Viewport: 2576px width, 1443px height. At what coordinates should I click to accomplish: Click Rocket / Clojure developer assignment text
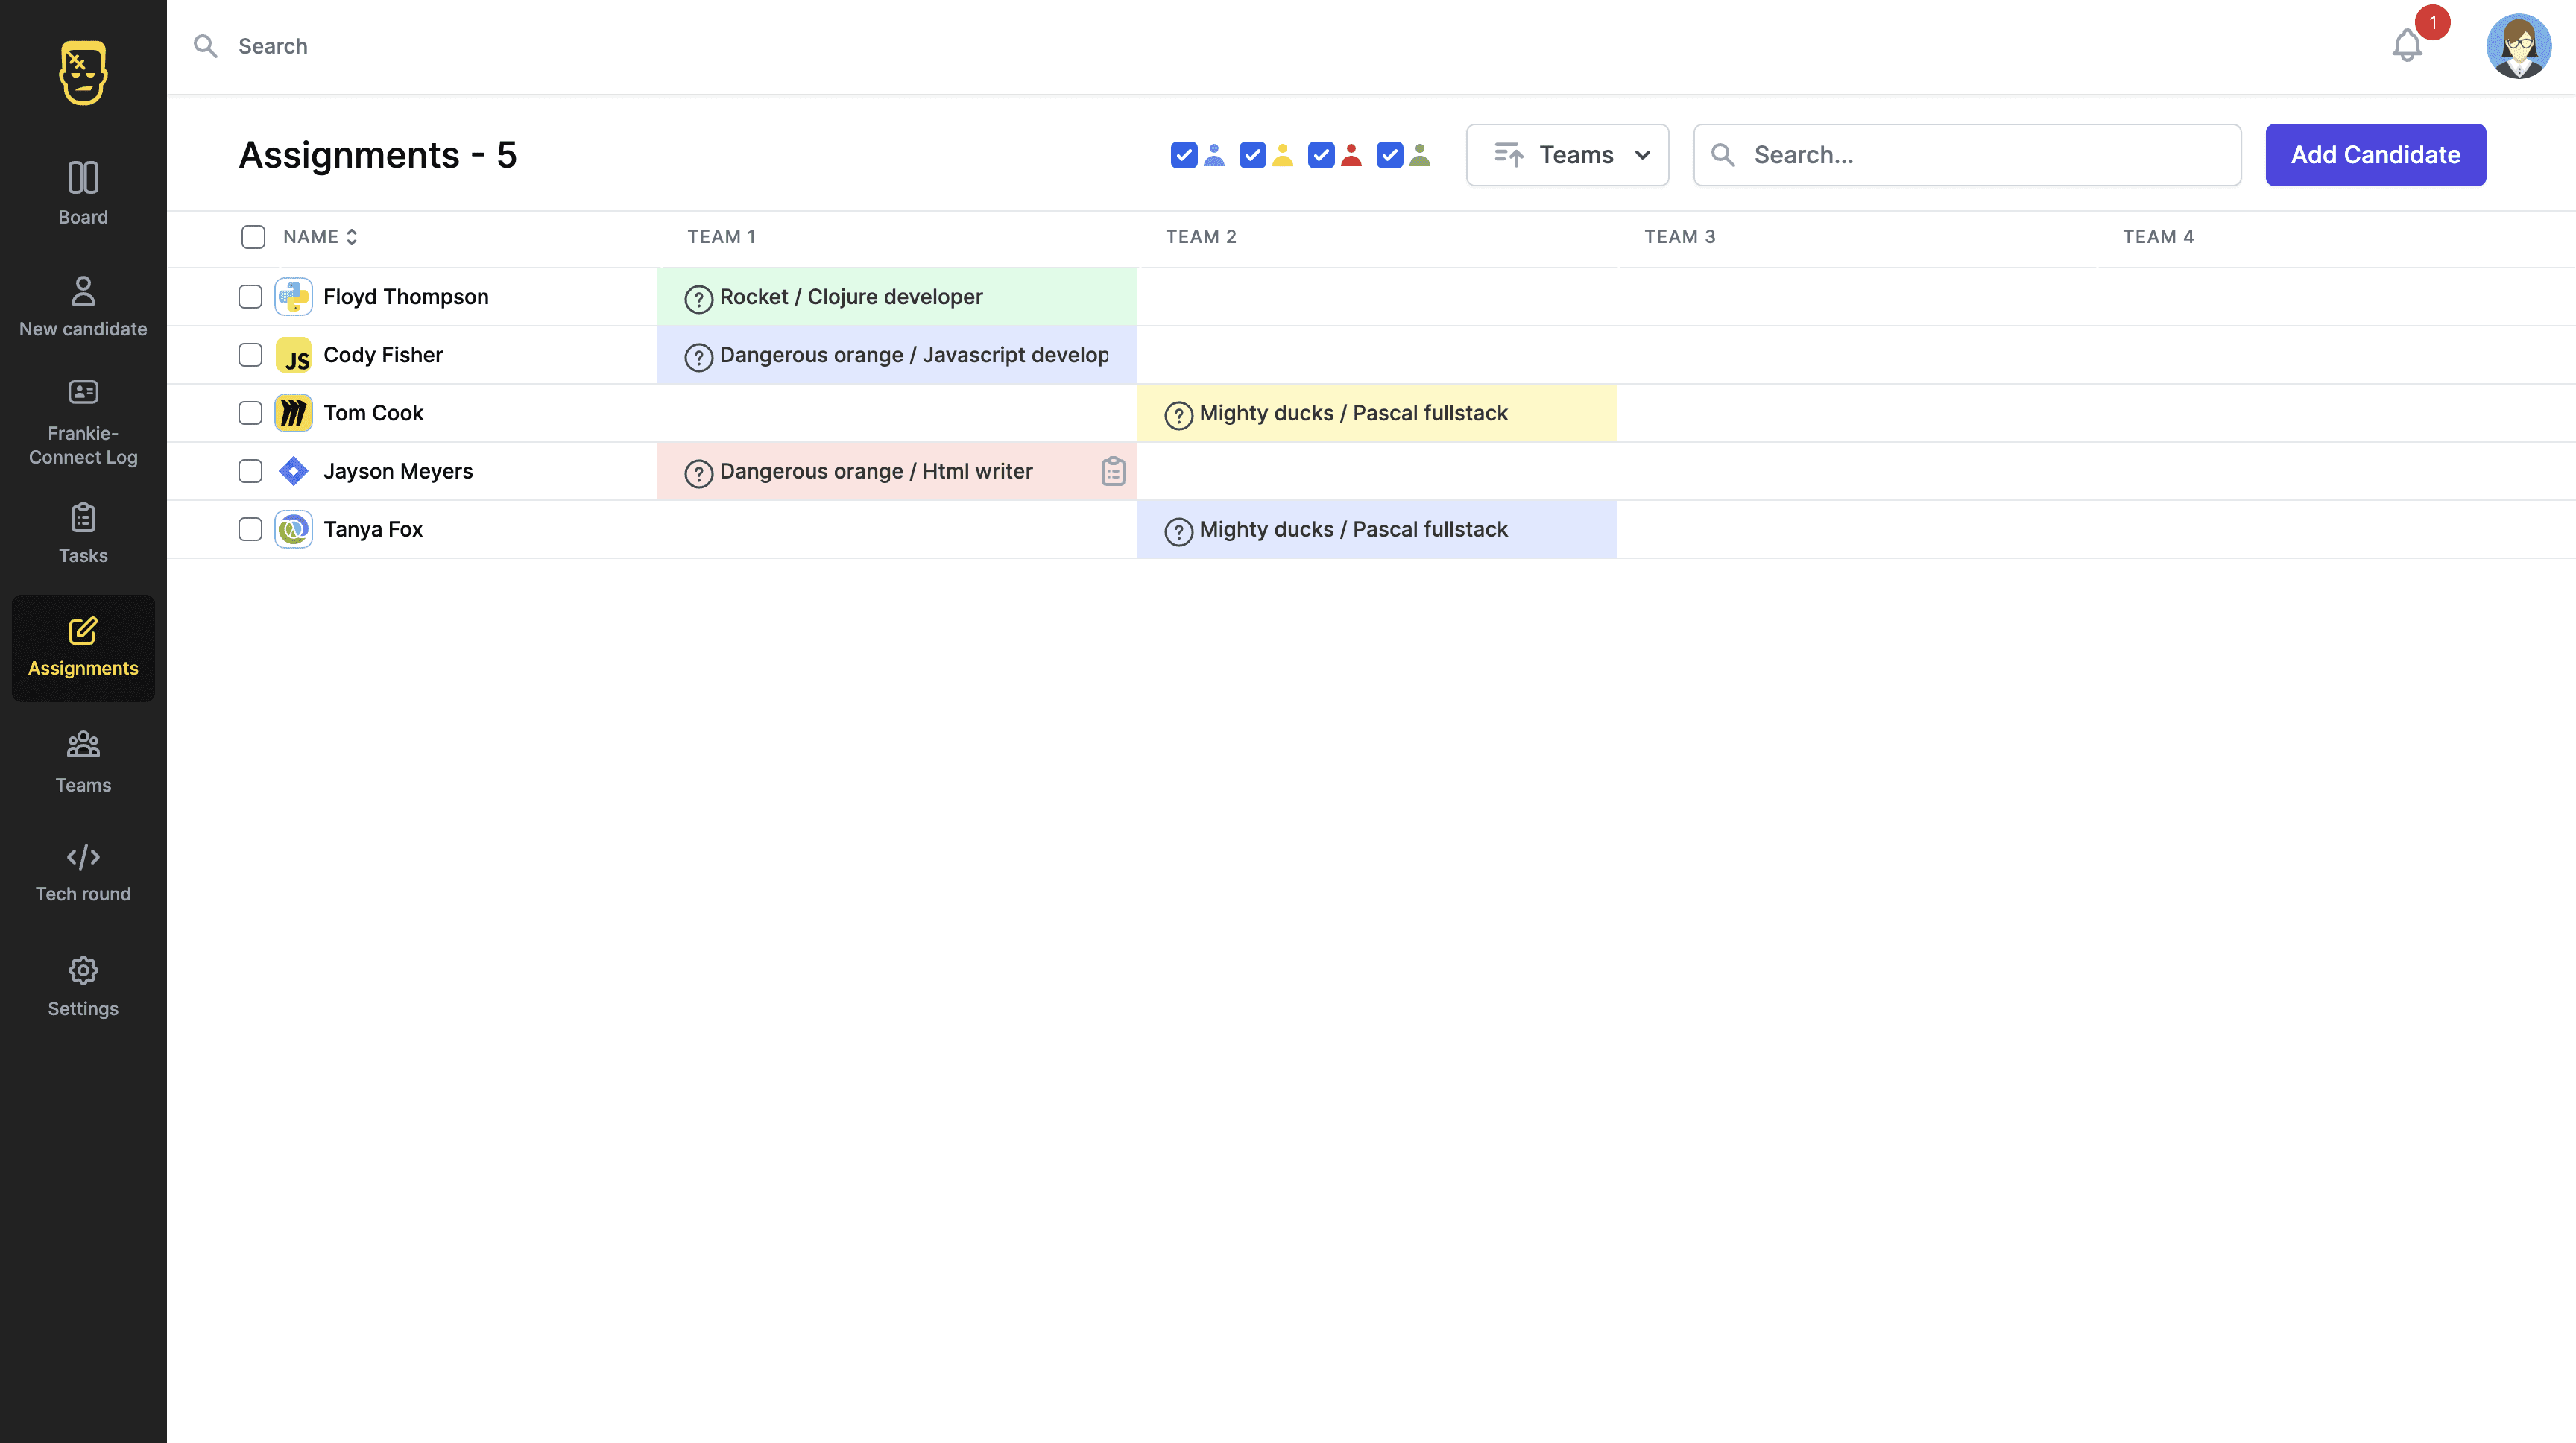point(851,297)
